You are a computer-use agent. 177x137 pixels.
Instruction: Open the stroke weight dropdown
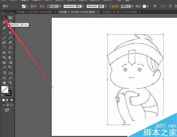point(60,6)
